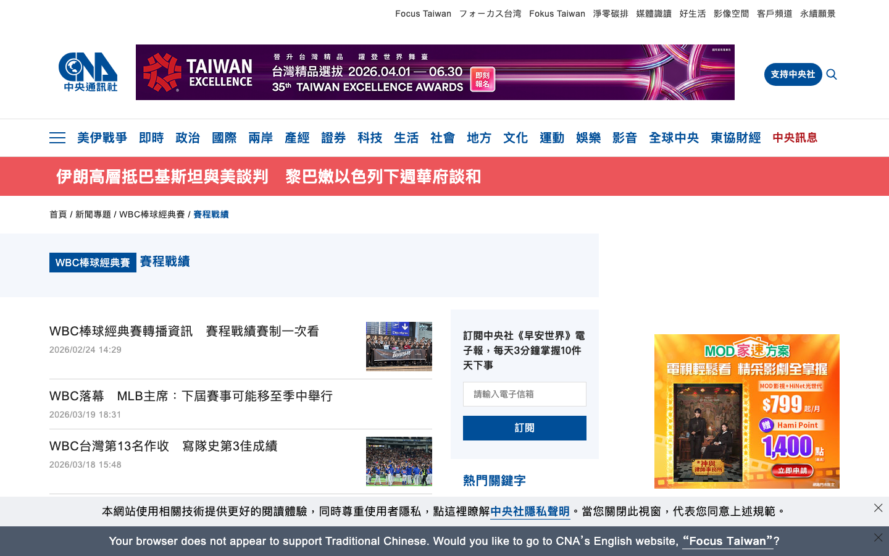Open article WBC台灣第13名作收
889x556 pixels.
[163, 446]
